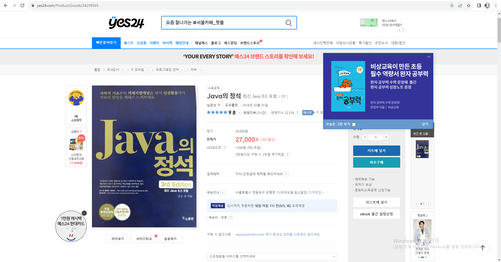Close the floating 현대카드 cashback badge

[x=84, y=213]
